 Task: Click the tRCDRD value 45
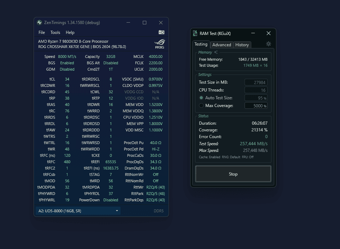click(67, 92)
